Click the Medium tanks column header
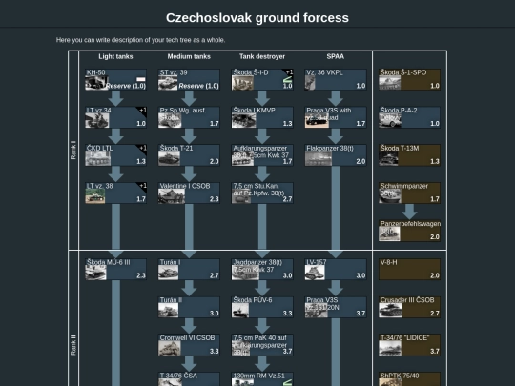This screenshot has height=386, width=515. [x=189, y=56]
